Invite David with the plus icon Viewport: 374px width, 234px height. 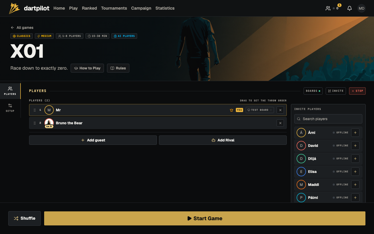coord(355,146)
